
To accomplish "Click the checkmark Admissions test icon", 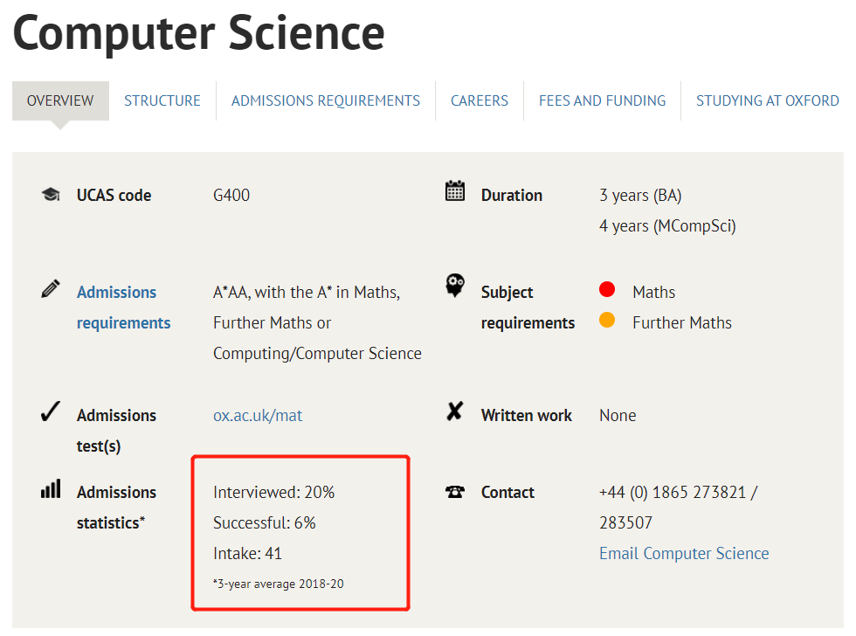I will pos(51,411).
